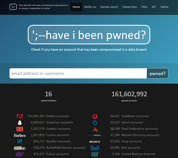The height and width of the screenshot is (158, 178).
Task: Click the 'Check if you have an account' subtitle
Action: 89,50
